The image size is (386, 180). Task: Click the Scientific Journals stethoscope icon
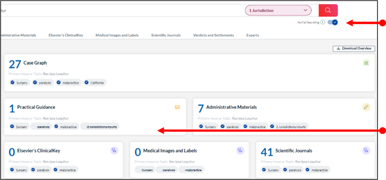pyautogui.click(x=366, y=151)
